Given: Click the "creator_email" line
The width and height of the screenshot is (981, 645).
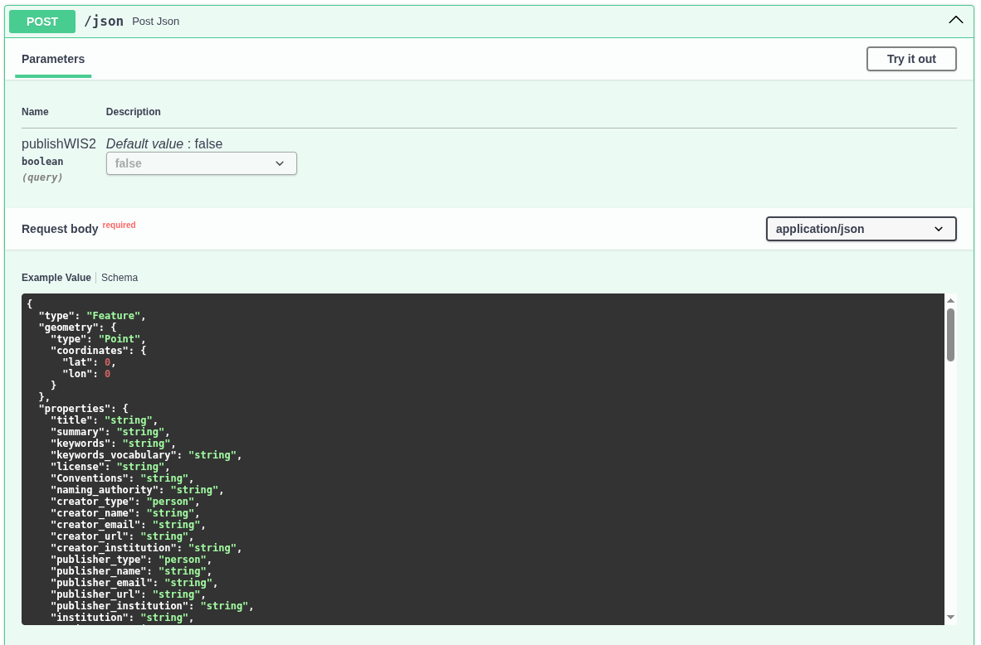Looking at the screenshot, I should (x=128, y=525).
